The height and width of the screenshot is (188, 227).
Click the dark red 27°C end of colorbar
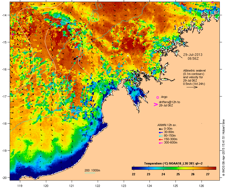tap(214, 168)
